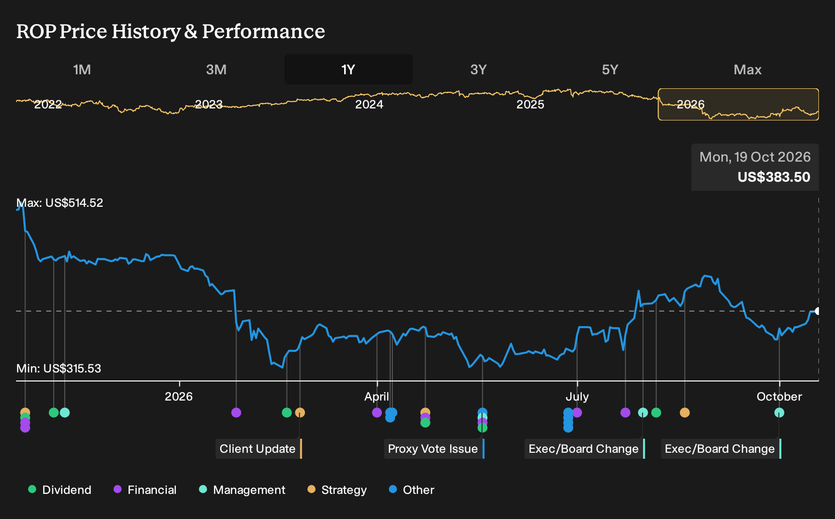Viewport: 835px width, 519px height.
Task: Click the '2026' main chart axis label
Action: tap(179, 397)
